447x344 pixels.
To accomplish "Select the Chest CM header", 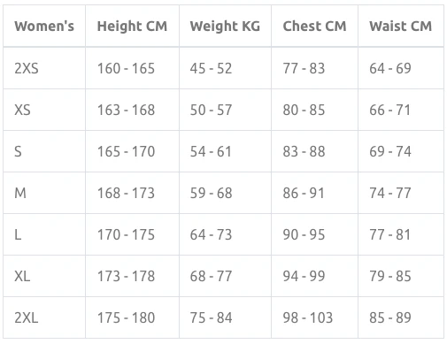I will pos(314,27).
